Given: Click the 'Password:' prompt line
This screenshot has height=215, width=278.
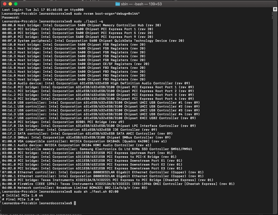Looking at the screenshot, I should click(11, 17).
